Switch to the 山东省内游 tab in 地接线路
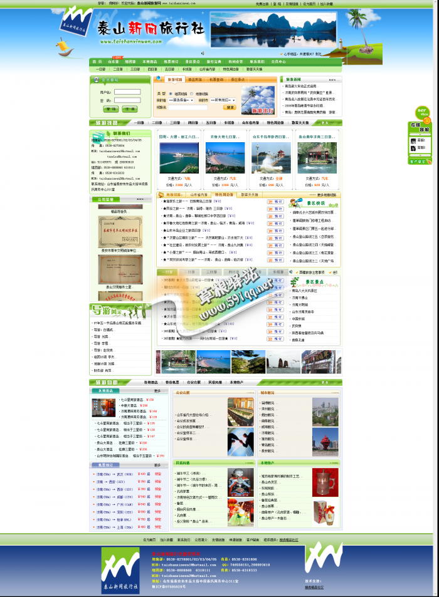The image size is (439, 597). (x=199, y=195)
